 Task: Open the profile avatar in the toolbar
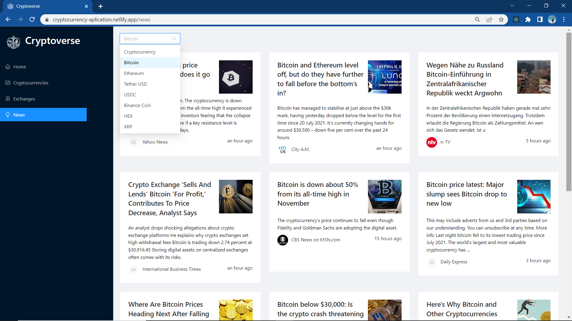click(553, 19)
